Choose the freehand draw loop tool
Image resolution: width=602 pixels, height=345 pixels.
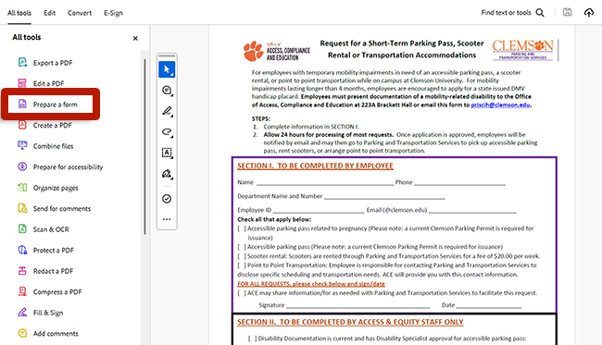click(167, 132)
